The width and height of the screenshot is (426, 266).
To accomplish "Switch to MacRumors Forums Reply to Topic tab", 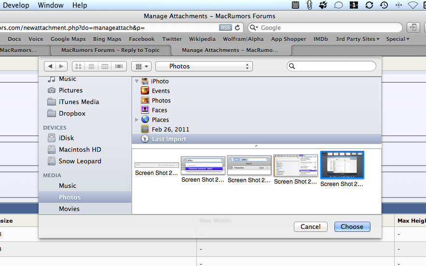I will [110, 50].
